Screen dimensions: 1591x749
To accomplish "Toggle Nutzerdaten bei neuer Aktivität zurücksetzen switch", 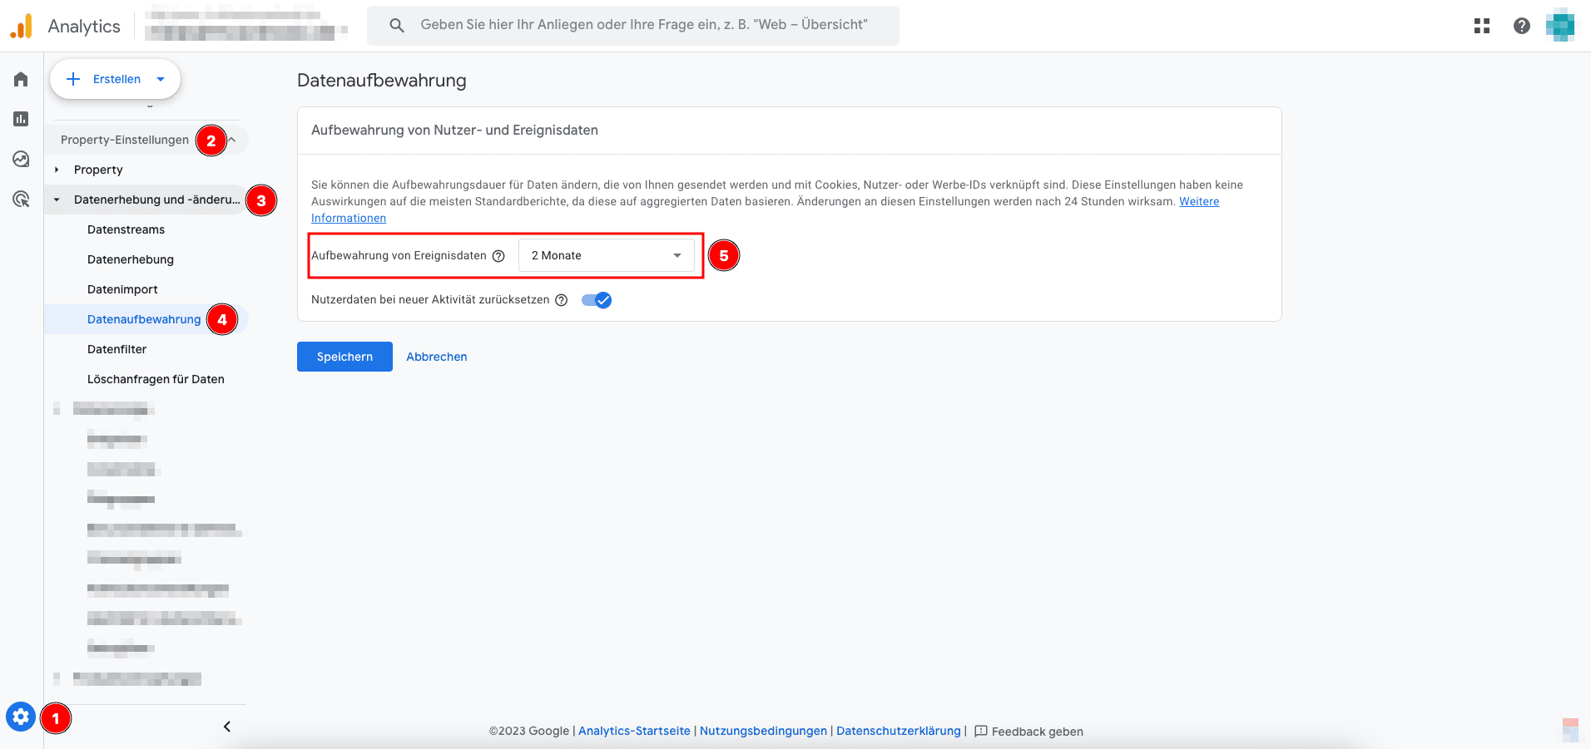I will pyautogui.click(x=597, y=300).
